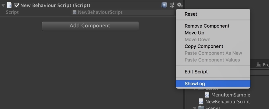
Task: Open the component gear settings menu
Action: pyautogui.click(x=180, y=5)
